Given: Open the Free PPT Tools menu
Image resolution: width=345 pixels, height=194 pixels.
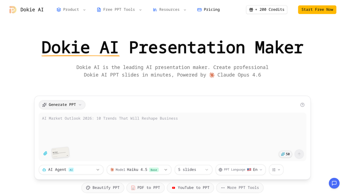Looking at the screenshot, I should click(119, 10).
